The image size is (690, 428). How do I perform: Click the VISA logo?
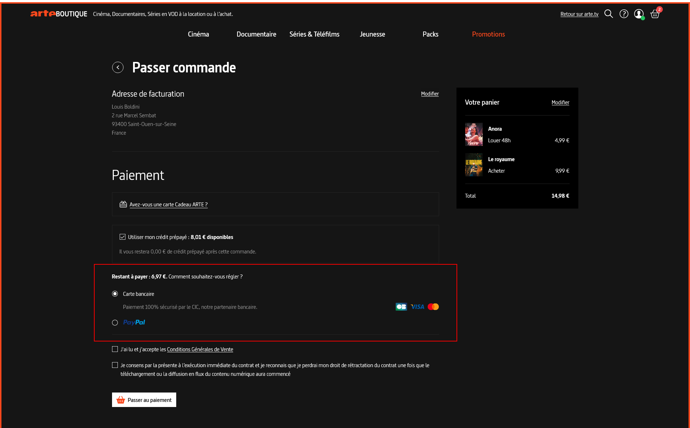(x=417, y=307)
